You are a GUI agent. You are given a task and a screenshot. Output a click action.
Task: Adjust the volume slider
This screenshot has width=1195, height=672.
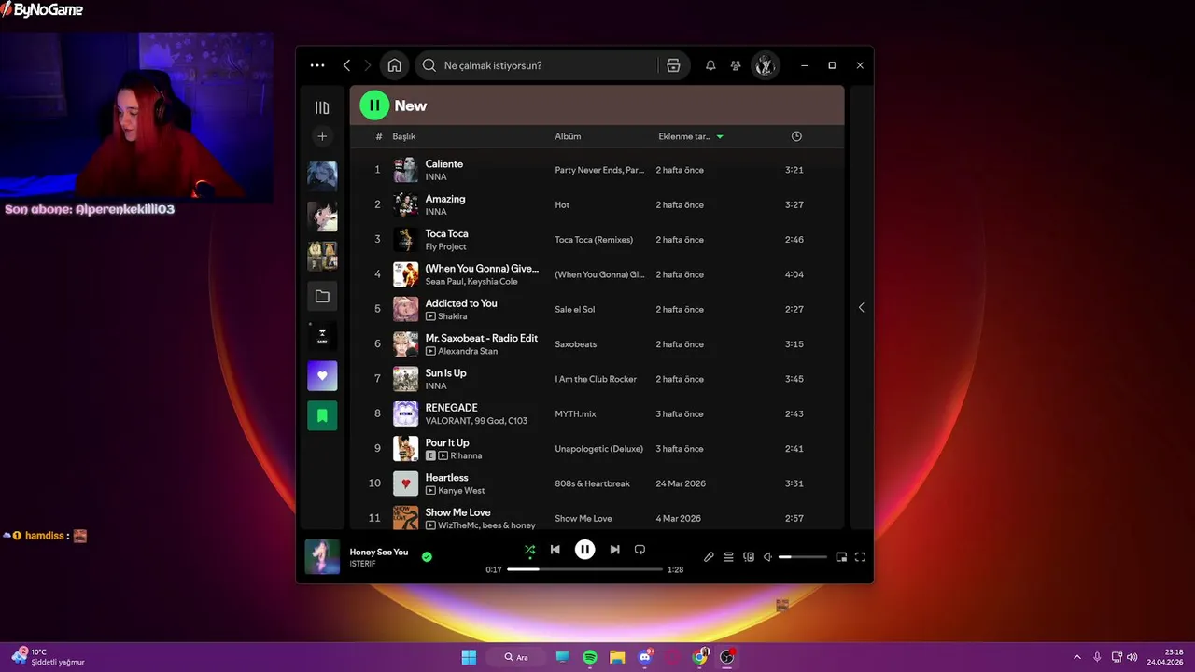point(803,557)
